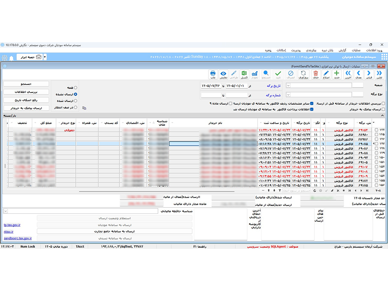The image size is (388, 291).
Task: Enable the 'ارسال ماده ۹' checkbox
Action: 230,103
